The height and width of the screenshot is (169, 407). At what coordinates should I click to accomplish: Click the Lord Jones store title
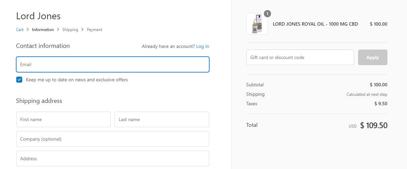[38, 16]
